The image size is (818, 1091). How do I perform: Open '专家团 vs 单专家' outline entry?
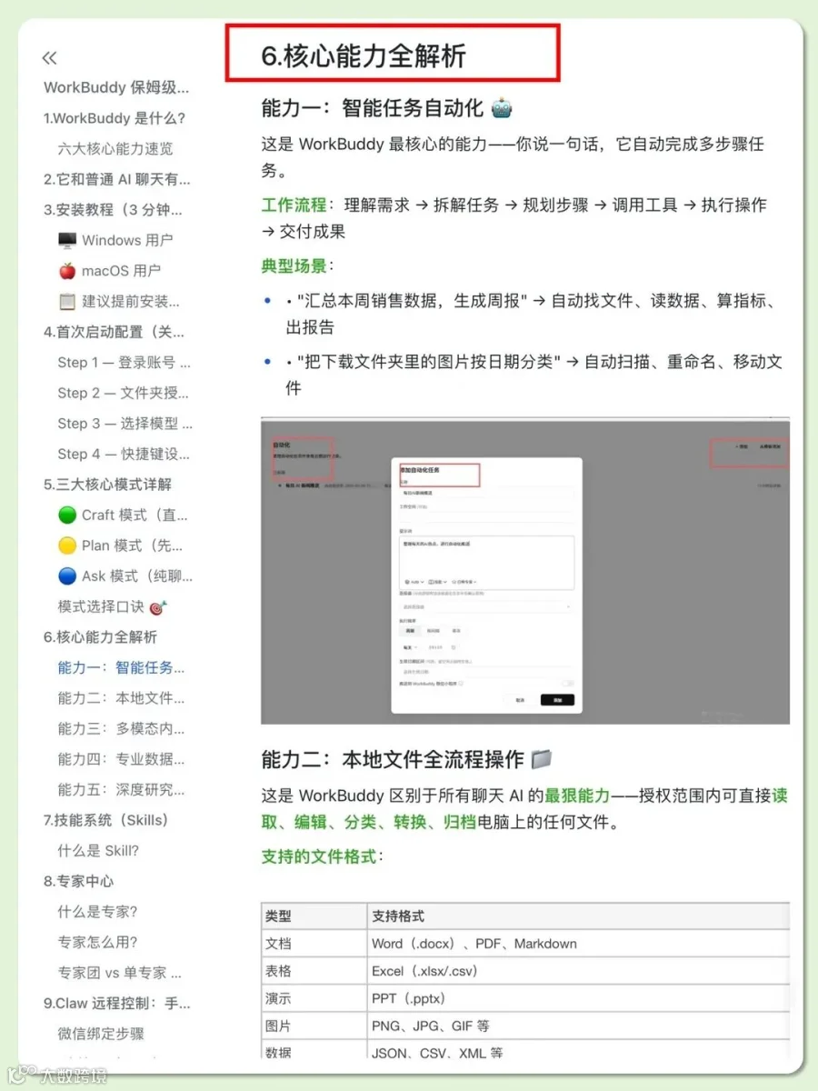120,973
